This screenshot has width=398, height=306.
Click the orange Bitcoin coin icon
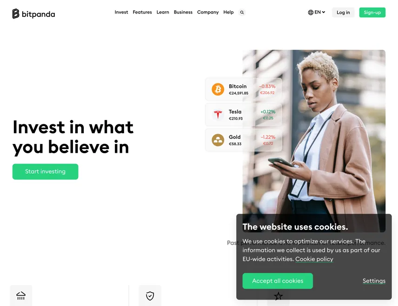coord(218,89)
